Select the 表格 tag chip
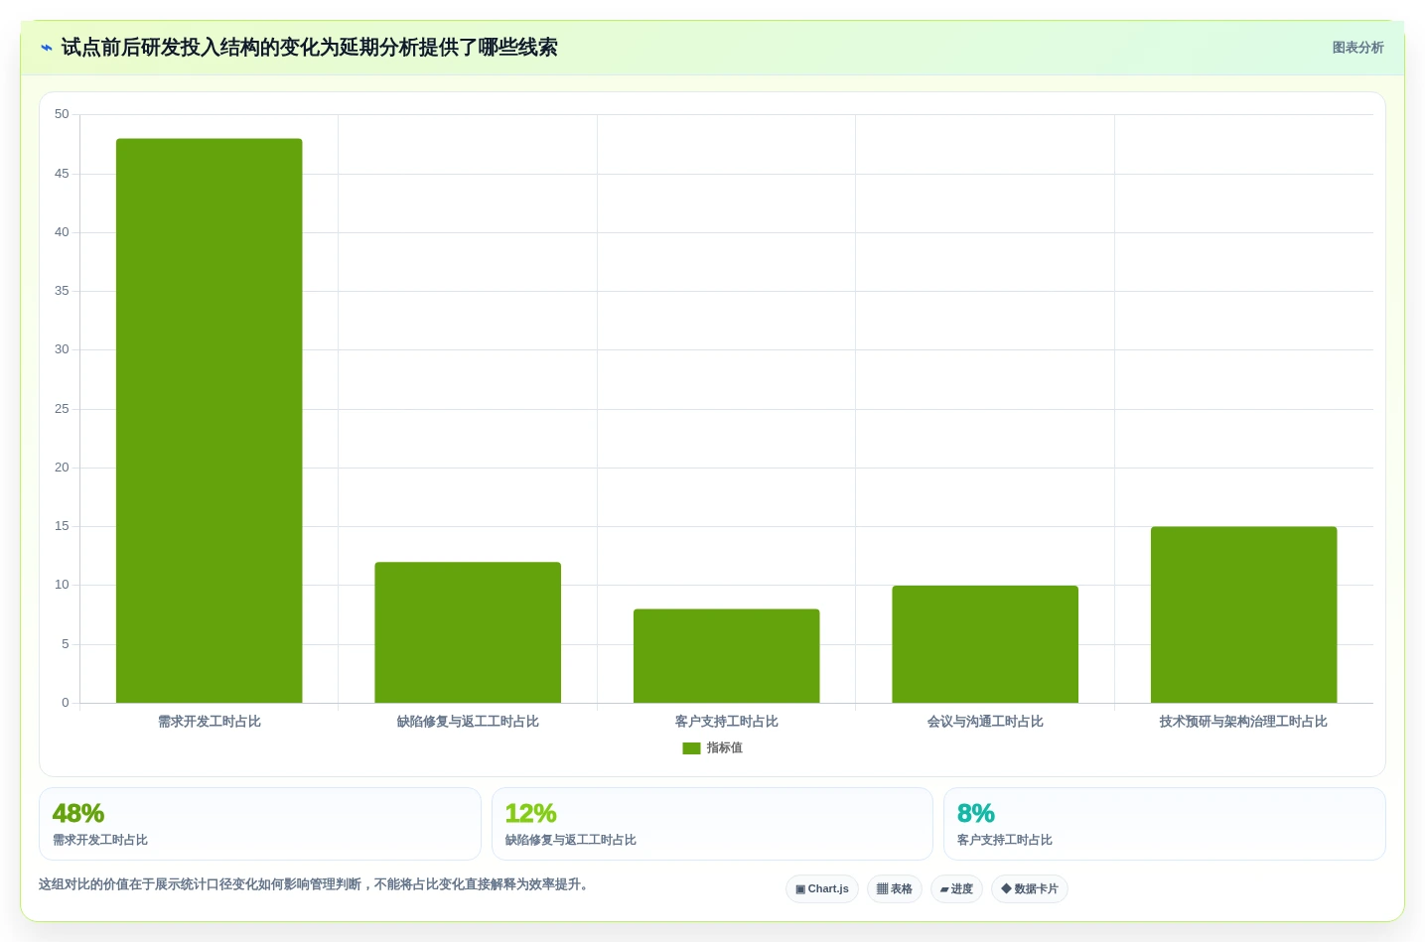Viewport: 1425px width, 942px height. [x=895, y=889]
